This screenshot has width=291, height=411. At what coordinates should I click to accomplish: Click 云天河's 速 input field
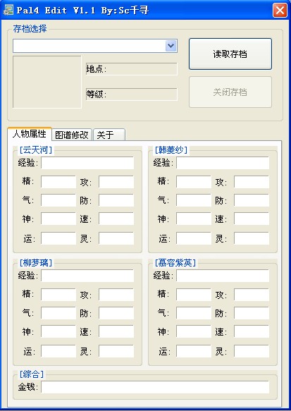point(116,219)
